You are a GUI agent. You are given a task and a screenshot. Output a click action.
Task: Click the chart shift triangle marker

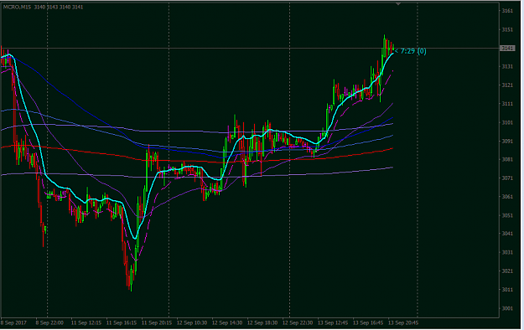398,3
